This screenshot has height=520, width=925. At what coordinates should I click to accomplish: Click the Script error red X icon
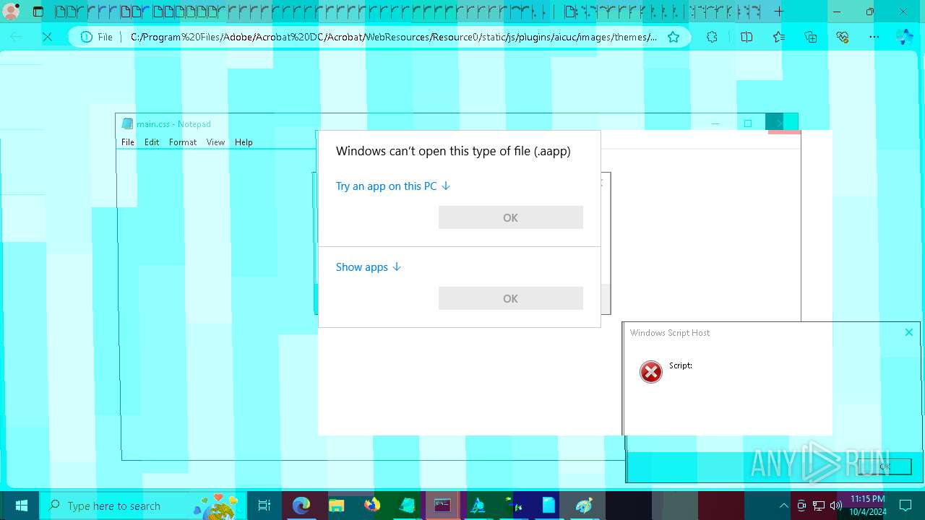[651, 372]
